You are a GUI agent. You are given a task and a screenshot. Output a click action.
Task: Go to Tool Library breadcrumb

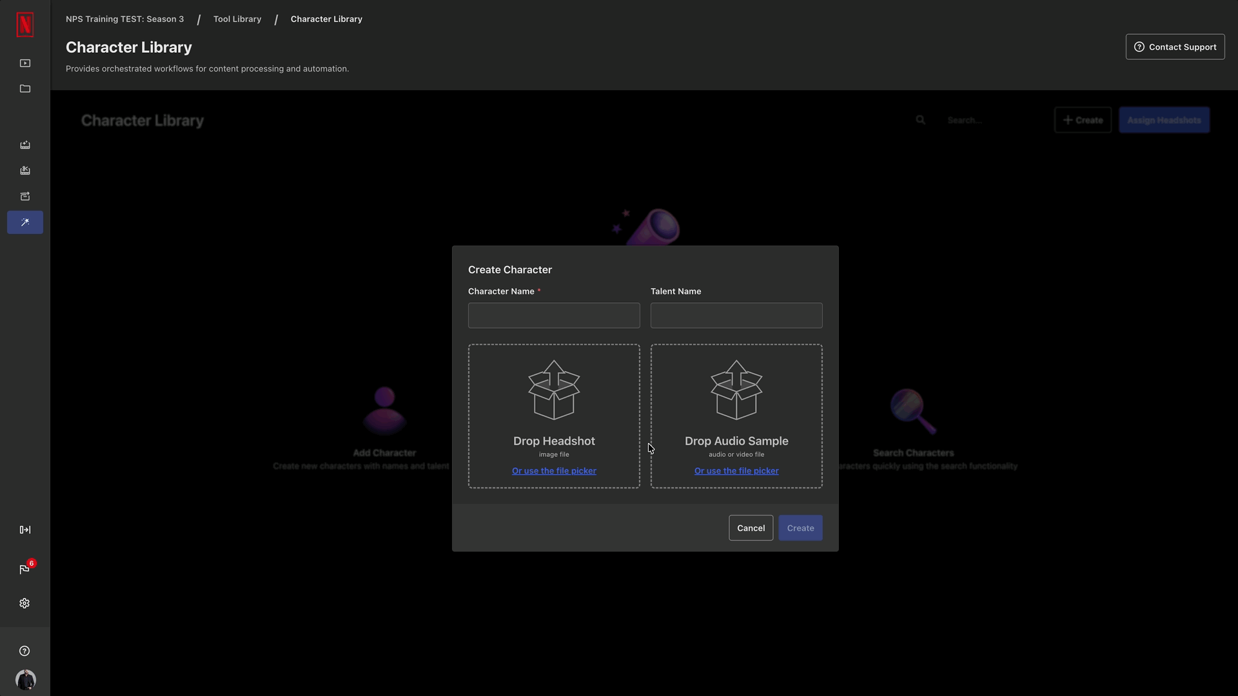[237, 19]
